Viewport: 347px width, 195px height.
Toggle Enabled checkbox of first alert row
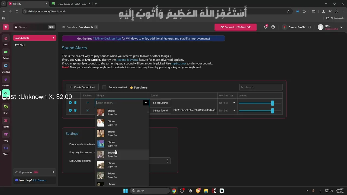pyautogui.click(x=88, y=103)
